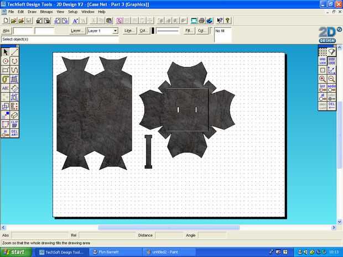Click the New Drawing toolbar icon
This screenshot has width=343, height=257.
point(6,20)
